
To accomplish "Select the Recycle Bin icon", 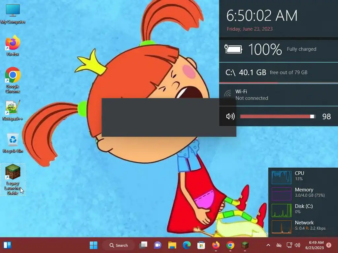I will click(13, 143).
